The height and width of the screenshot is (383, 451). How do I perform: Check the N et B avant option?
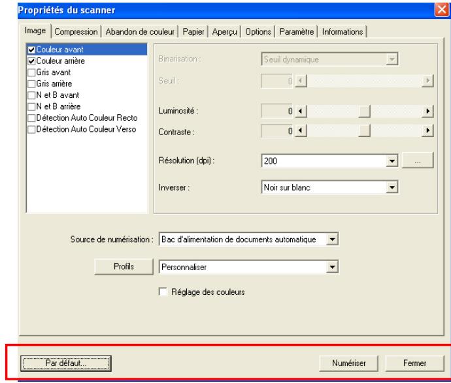31,95
